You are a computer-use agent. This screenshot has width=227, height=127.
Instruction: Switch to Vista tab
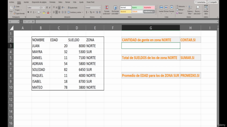[x=74, y=2]
